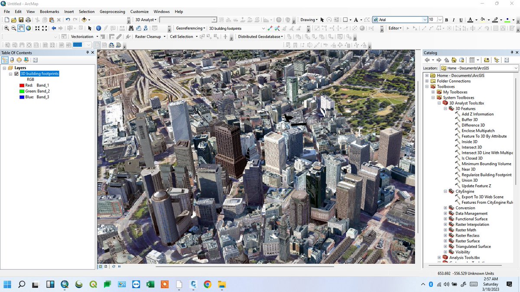Click the Blue Band_3 color swatch
Viewport: 520px width, 292px height.
[21, 97]
